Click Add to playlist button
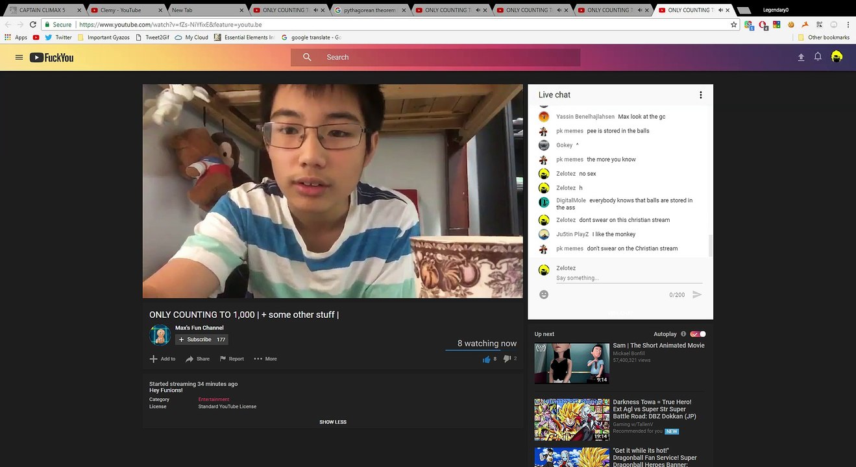 [x=162, y=359]
